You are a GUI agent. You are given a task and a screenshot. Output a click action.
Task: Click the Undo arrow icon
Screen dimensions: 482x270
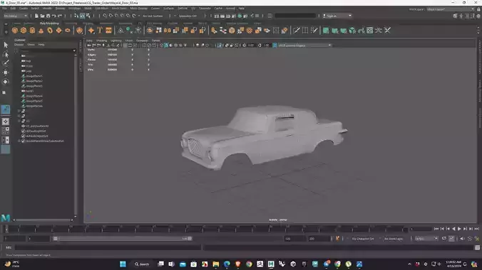click(x=53, y=16)
